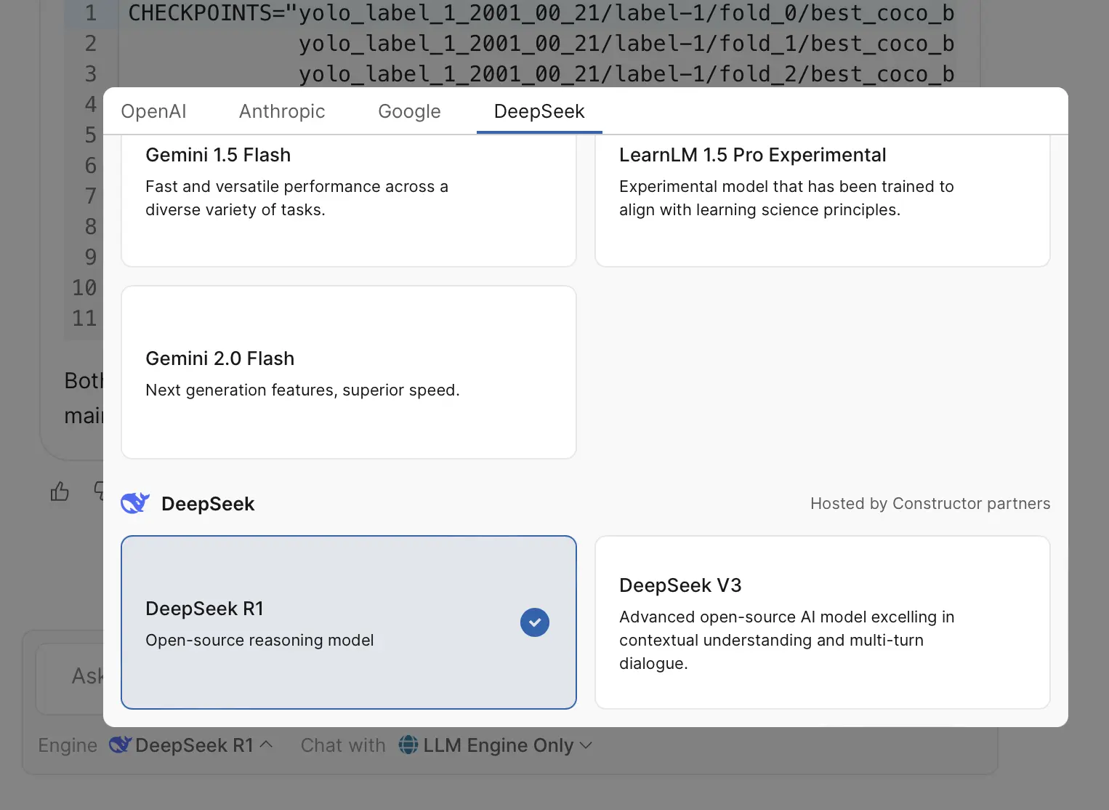The image size is (1109, 810).
Task: Switch to the OpenAI tab
Action: (153, 111)
